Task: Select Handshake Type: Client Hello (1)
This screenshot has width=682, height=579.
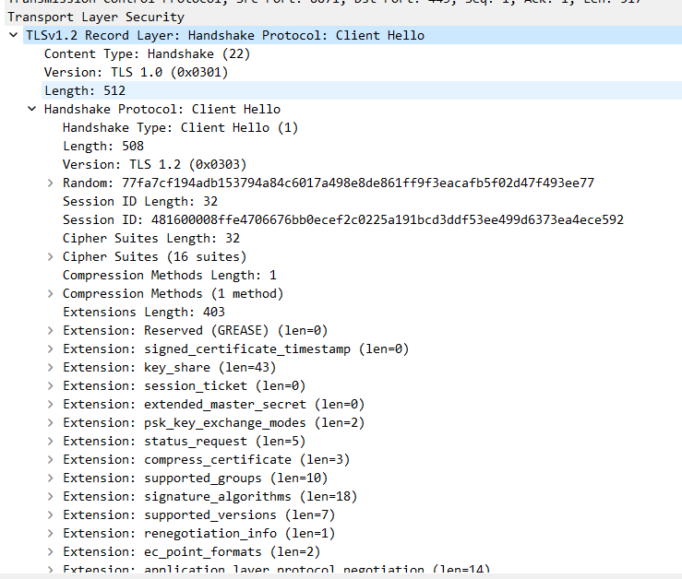Action: pos(180,127)
